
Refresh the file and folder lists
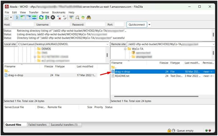pyautogui.click(x=41, y=18)
